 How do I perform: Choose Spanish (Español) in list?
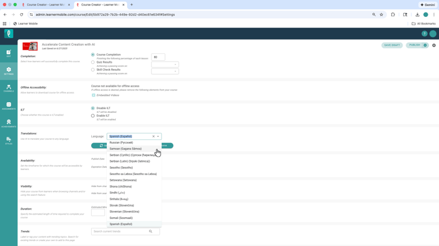point(134,224)
